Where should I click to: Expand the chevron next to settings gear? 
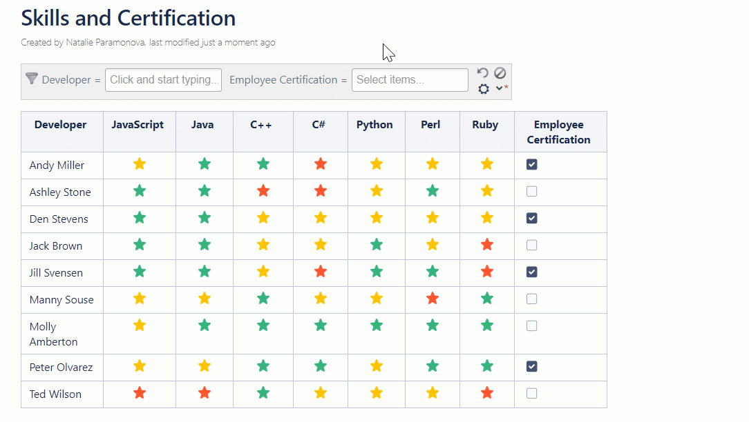pyautogui.click(x=499, y=88)
